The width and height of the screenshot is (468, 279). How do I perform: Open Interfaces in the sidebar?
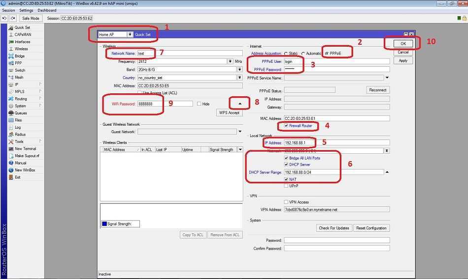(x=22, y=42)
